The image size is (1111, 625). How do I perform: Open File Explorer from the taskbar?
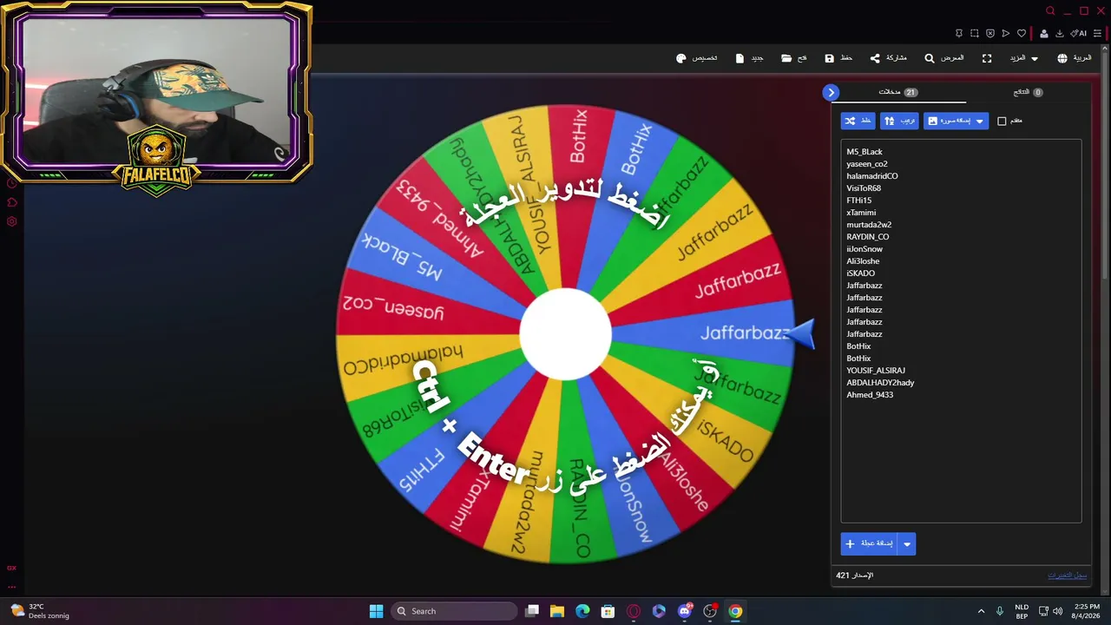pyautogui.click(x=557, y=611)
